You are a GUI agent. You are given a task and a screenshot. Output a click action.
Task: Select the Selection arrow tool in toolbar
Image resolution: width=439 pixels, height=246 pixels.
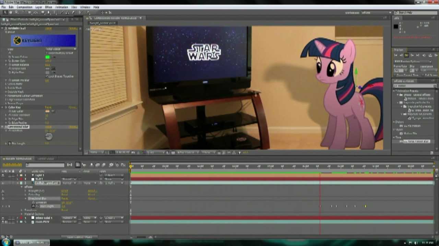tap(5, 13)
